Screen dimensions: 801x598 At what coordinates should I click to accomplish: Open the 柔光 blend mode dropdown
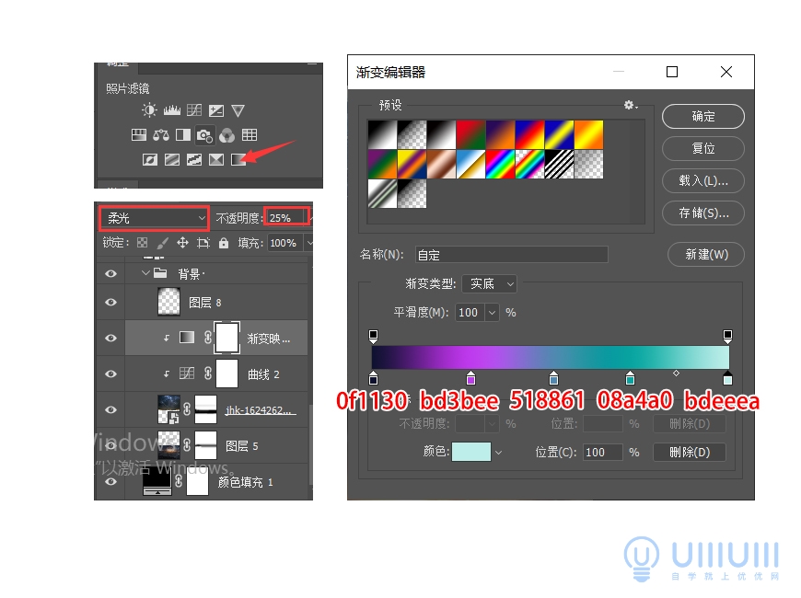153,217
